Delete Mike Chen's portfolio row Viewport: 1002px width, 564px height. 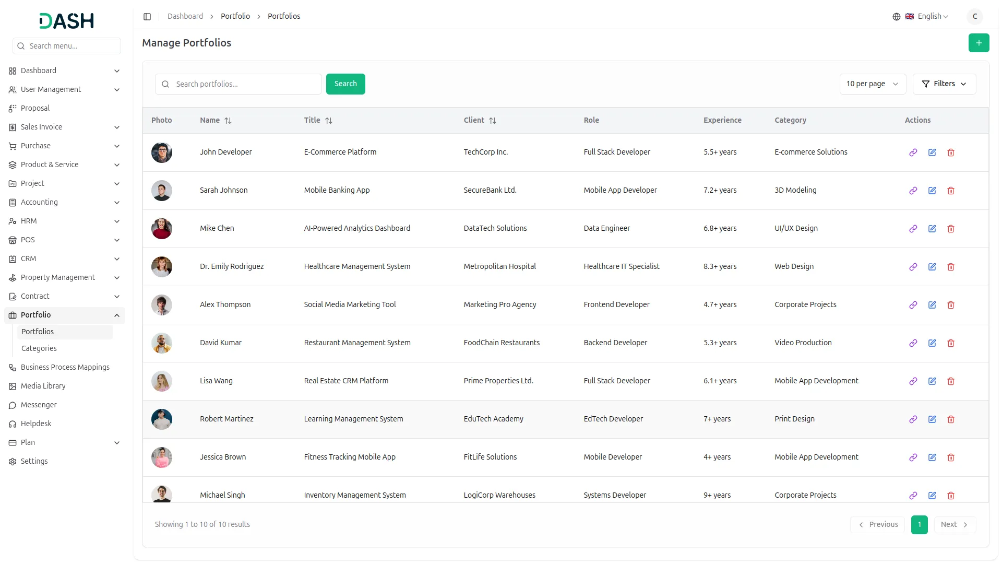click(950, 229)
